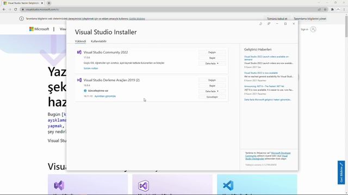Switch to the Yüklendi tab

pos(80,41)
